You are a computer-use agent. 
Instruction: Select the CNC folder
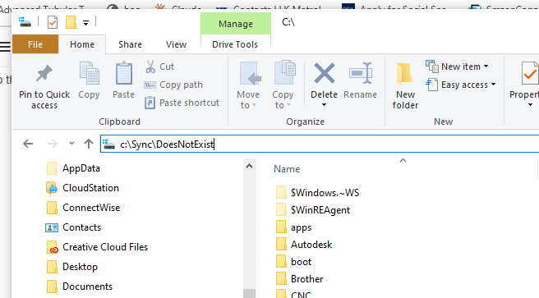[293, 294]
